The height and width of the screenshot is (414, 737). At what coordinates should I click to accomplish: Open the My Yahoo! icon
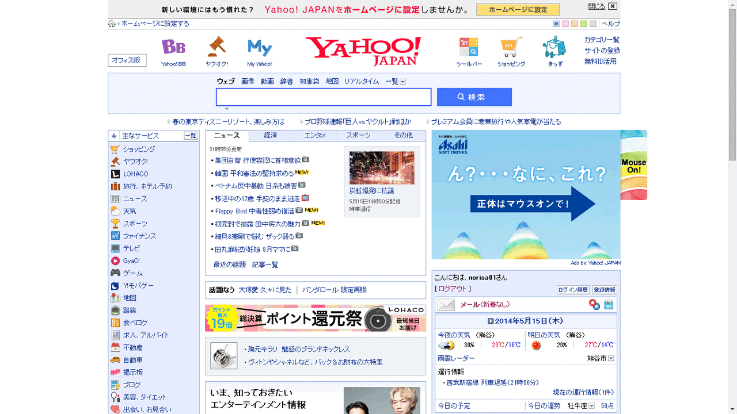(x=259, y=47)
